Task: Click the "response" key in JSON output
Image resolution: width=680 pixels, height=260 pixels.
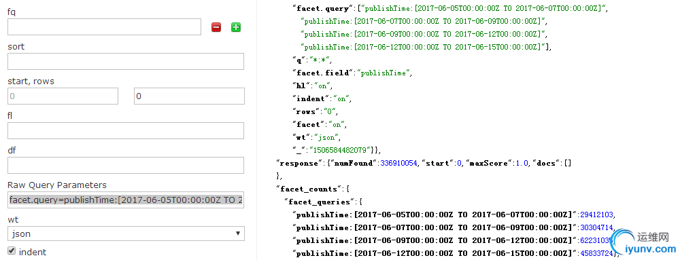Action: coord(300,163)
